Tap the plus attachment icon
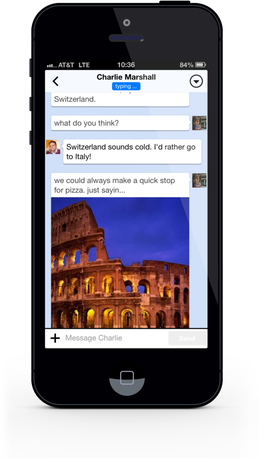 pos(55,338)
